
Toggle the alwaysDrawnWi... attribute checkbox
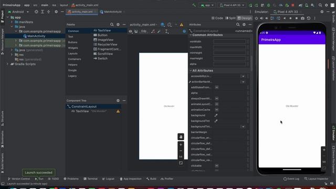click(217, 98)
